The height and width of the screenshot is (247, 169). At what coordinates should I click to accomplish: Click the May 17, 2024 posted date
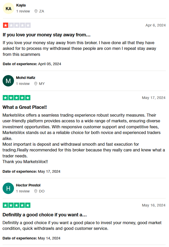point(153,98)
